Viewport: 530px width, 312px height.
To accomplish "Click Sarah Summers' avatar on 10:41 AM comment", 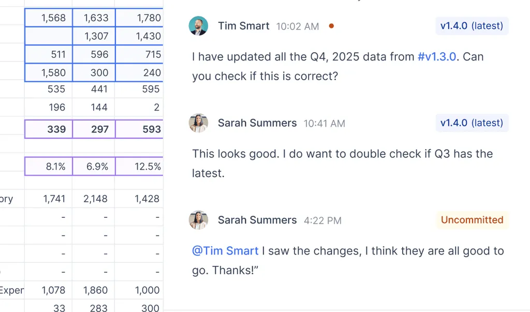I will tap(198, 123).
